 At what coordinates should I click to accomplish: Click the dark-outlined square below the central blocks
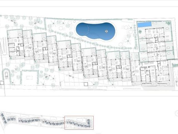[x=86, y=84]
